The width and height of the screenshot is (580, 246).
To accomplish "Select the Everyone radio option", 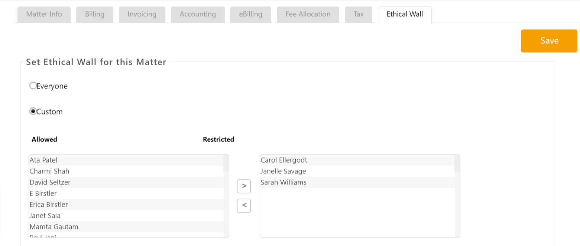I will click(33, 86).
